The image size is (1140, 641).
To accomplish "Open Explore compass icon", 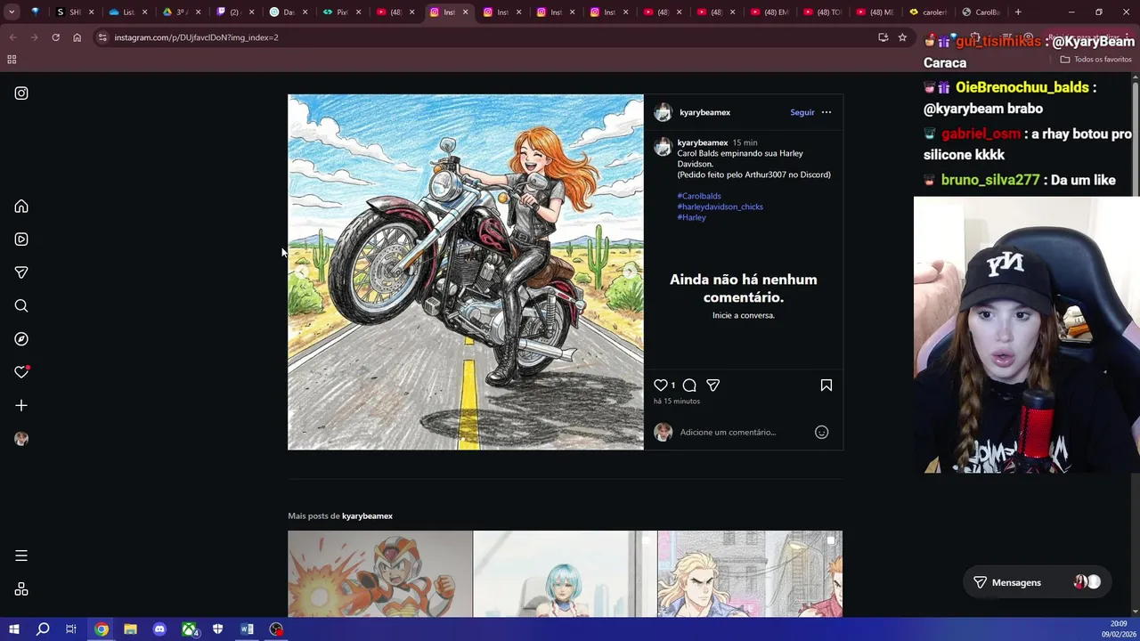I will (21, 339).
